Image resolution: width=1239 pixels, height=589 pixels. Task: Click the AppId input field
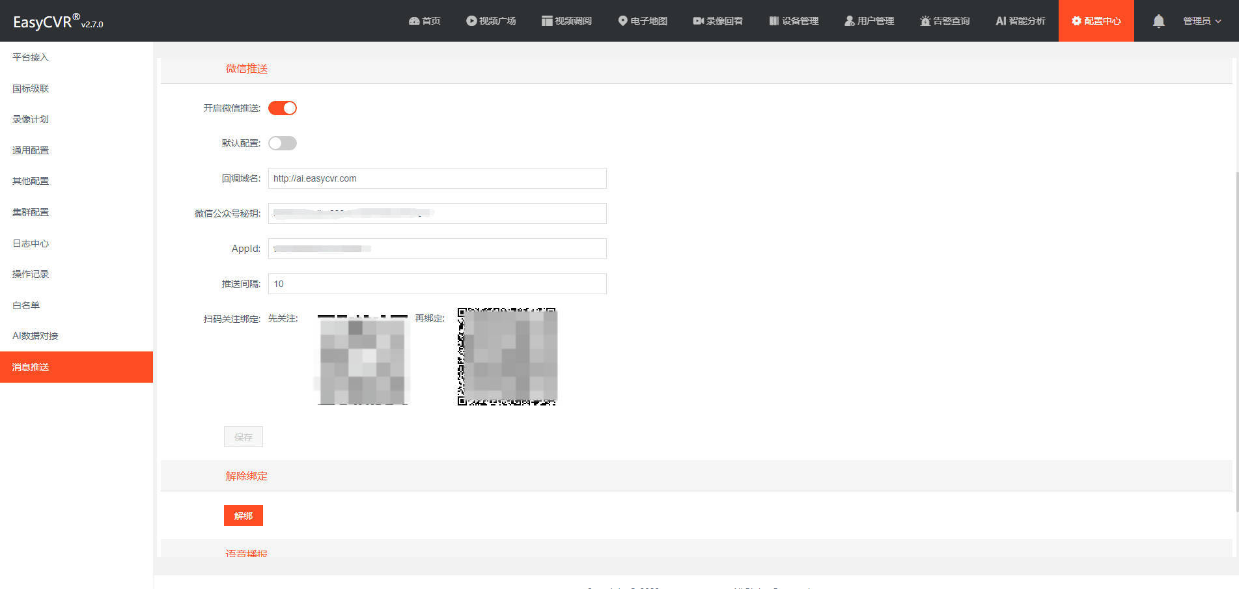coord(438,249)
